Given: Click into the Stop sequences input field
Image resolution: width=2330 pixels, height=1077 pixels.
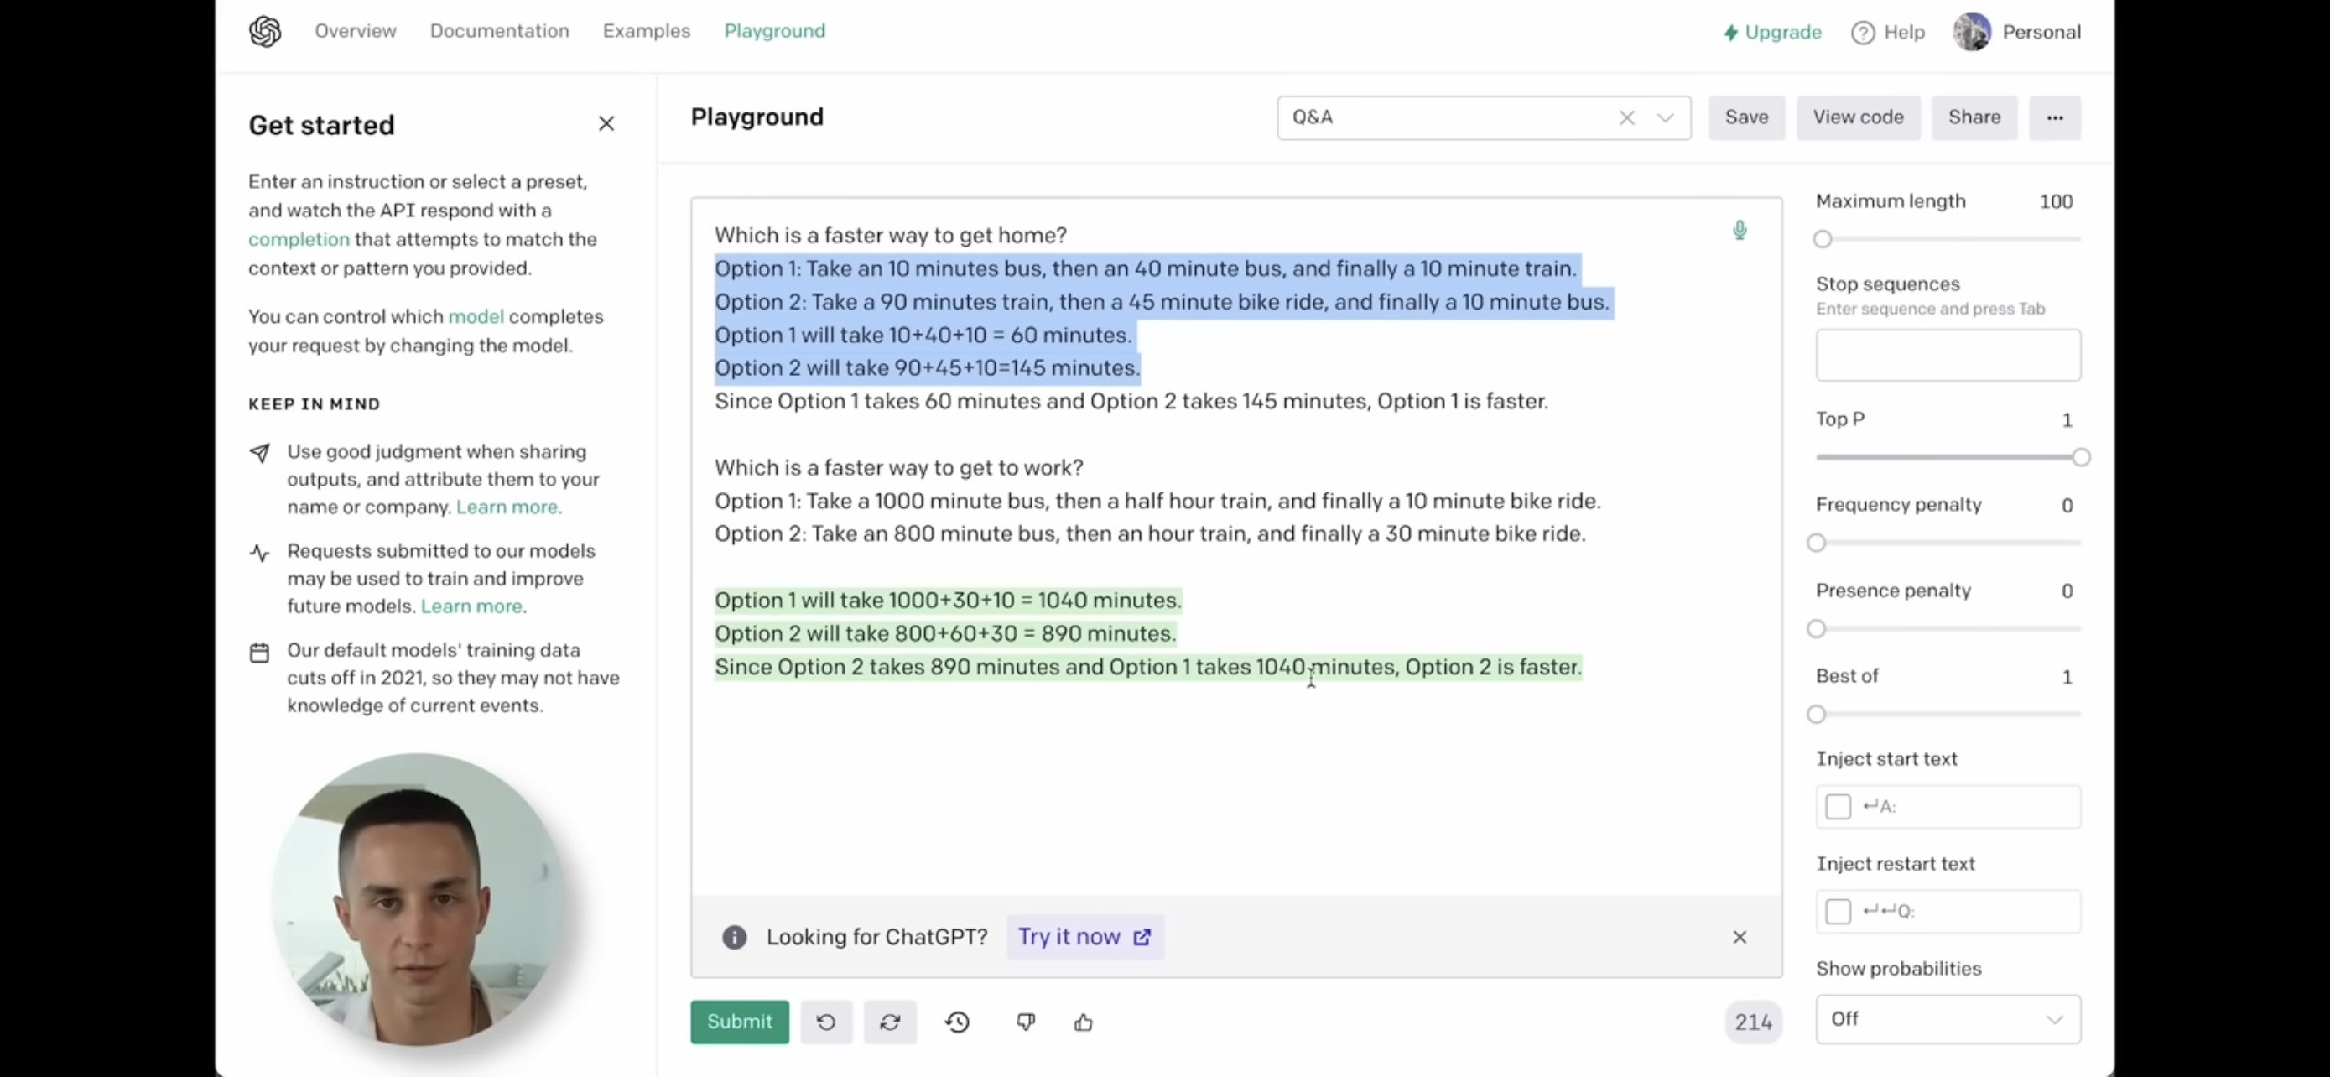Looking at the screenshot, I should tap(1948, 355).
